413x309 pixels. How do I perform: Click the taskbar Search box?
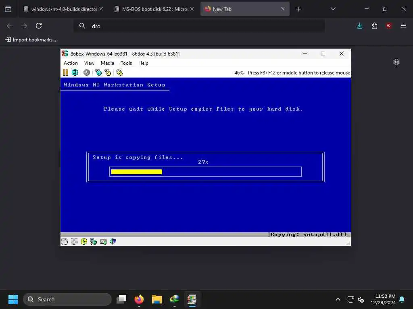67,299
